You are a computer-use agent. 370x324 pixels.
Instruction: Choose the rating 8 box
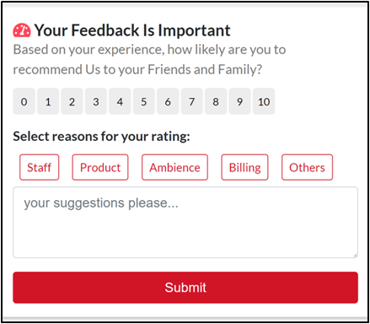[216, 101]
